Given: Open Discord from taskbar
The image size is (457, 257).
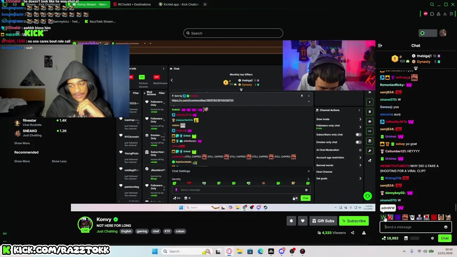Looking at the screenshot, I should tap(281, 251).
